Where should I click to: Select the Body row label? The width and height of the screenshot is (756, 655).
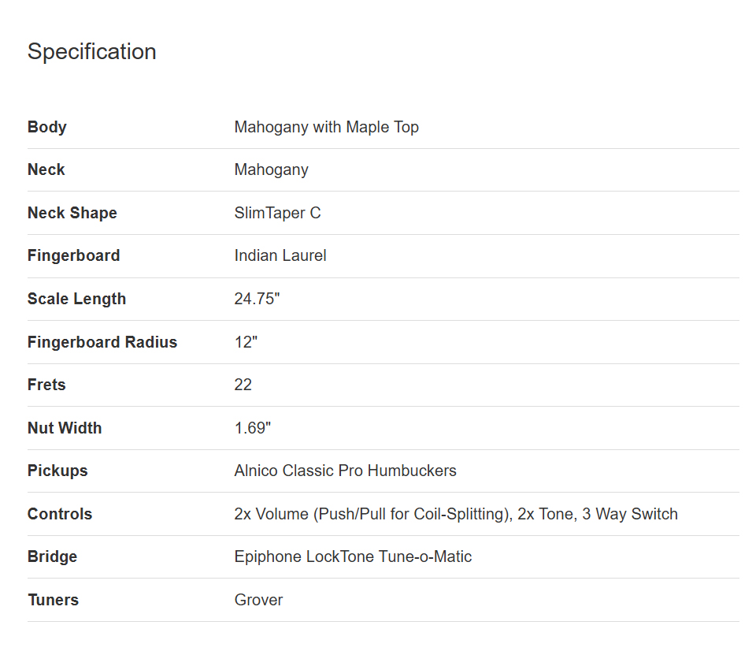point(46,127)
